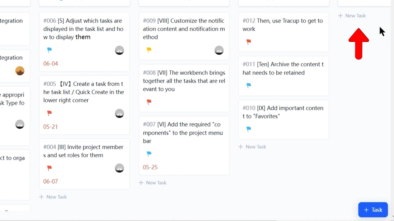Click the blue + Task button
The image size is (394, 221).
point(373,210)
